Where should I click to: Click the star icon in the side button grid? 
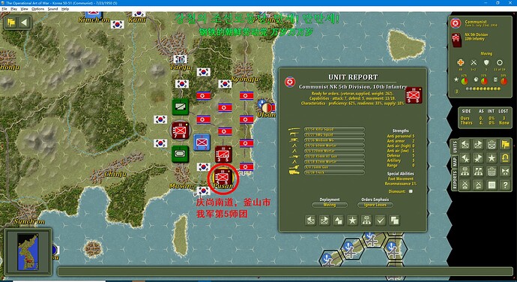coord(492,157)
